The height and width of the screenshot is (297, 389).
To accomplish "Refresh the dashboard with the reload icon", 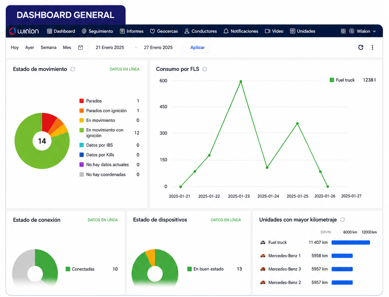I will point(360,48).
